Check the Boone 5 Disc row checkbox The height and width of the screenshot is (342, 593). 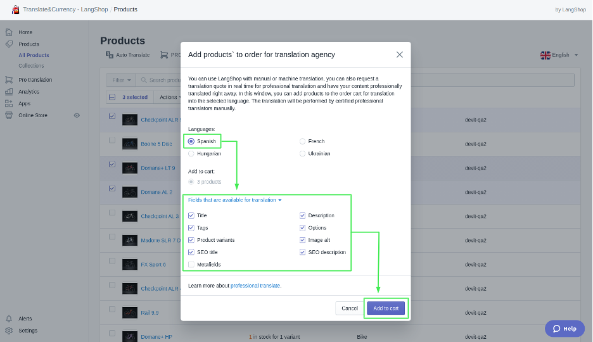[x=112, y=140]
